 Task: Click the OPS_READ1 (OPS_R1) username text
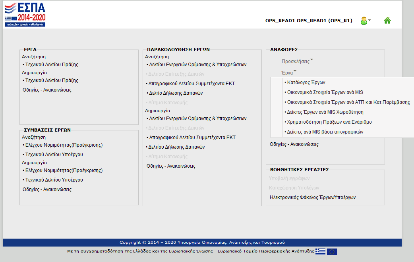(x=309, y=21)
